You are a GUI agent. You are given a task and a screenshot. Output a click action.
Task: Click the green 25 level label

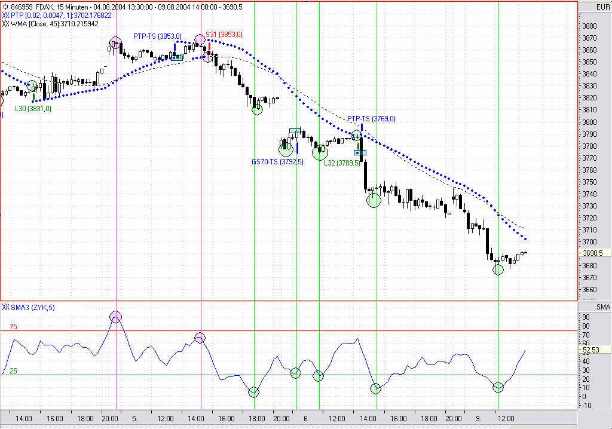point(13,371)
